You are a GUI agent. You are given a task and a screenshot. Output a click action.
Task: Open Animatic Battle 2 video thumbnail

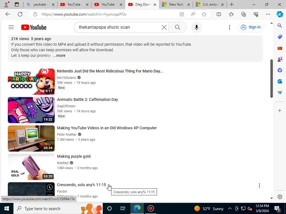pos(31,110)
